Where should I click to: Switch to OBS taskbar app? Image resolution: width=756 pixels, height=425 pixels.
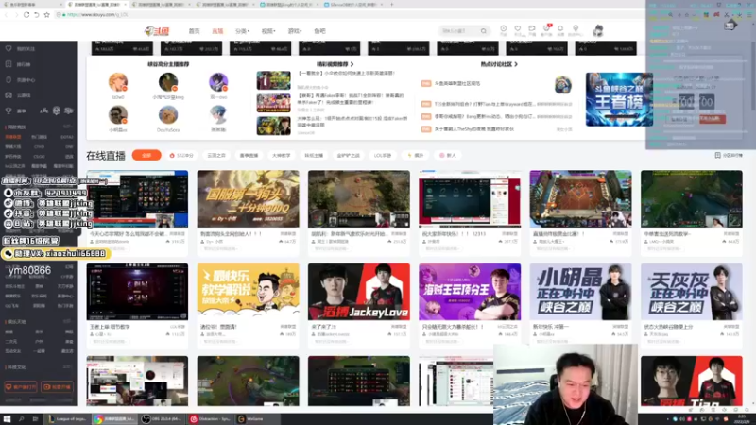(163, 419)
